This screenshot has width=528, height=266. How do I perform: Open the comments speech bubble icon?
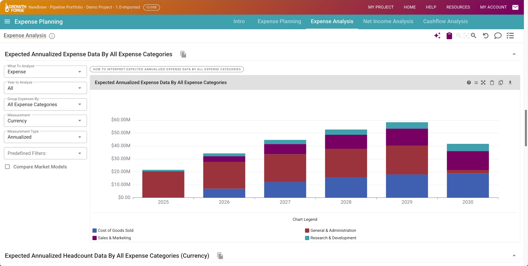click(498, 36)
